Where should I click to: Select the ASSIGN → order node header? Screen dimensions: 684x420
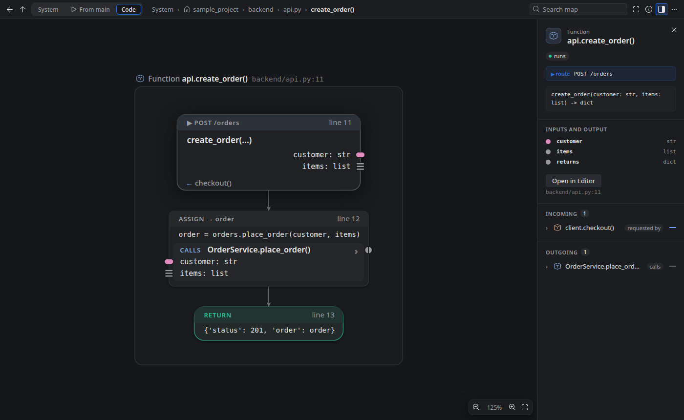(x=269, y=219)
